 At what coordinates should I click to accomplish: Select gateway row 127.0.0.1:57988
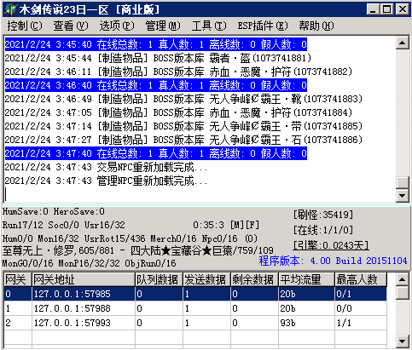[195, 308]
